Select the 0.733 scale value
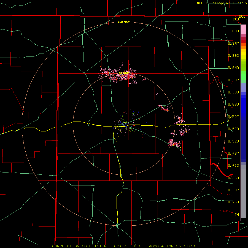The width and height of the screenshot is (248, 248). 233,92
